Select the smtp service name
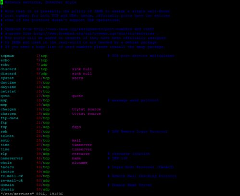Viewport: 240px width, 196px height. [x=5, y=140]
